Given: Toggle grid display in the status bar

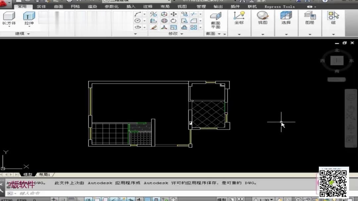Looking at the screenshot, I should [71, 199].
